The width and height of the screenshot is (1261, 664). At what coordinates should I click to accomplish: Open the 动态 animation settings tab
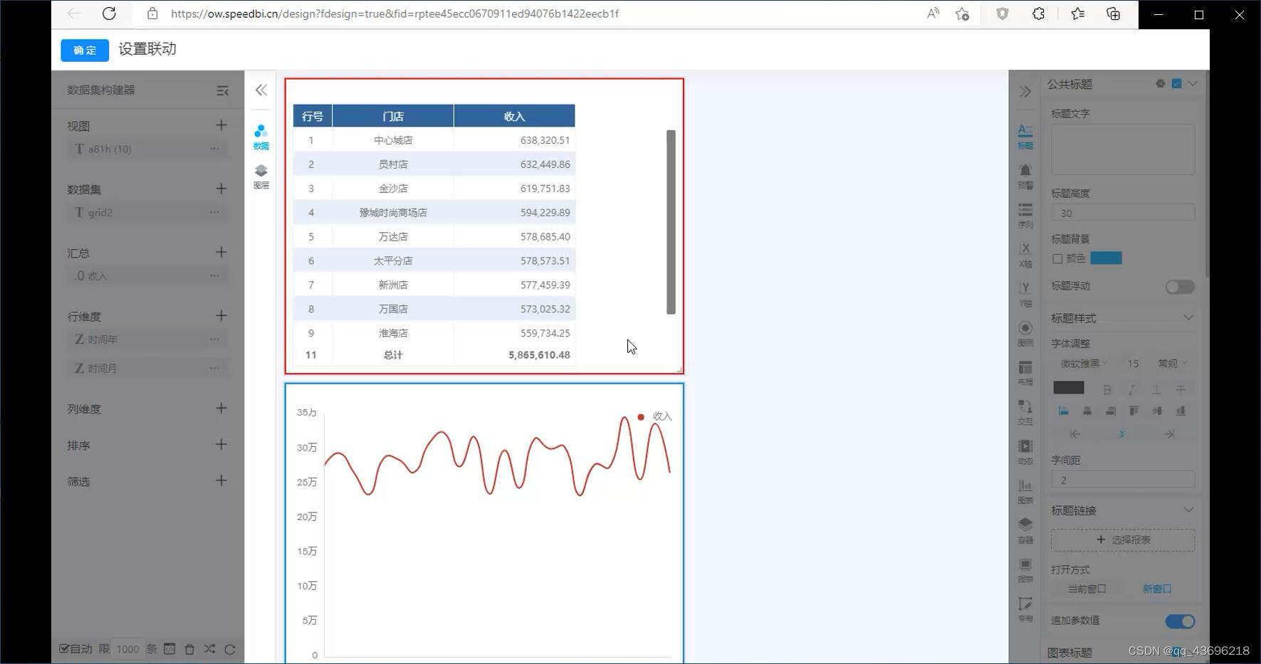pos(1025,452)
